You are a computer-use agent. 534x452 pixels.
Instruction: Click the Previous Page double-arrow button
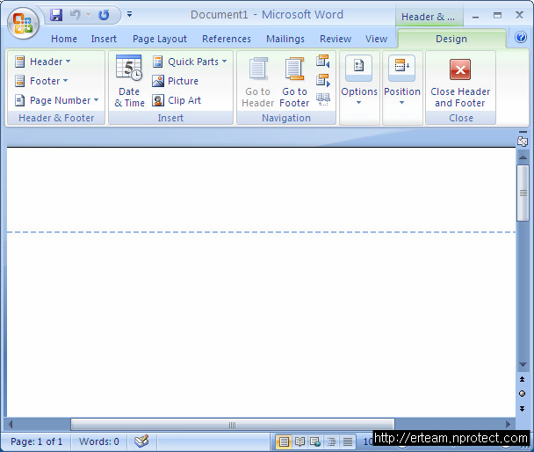522,379
